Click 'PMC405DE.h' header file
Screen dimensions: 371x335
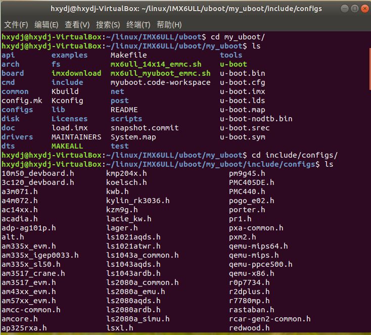(252, 182)
